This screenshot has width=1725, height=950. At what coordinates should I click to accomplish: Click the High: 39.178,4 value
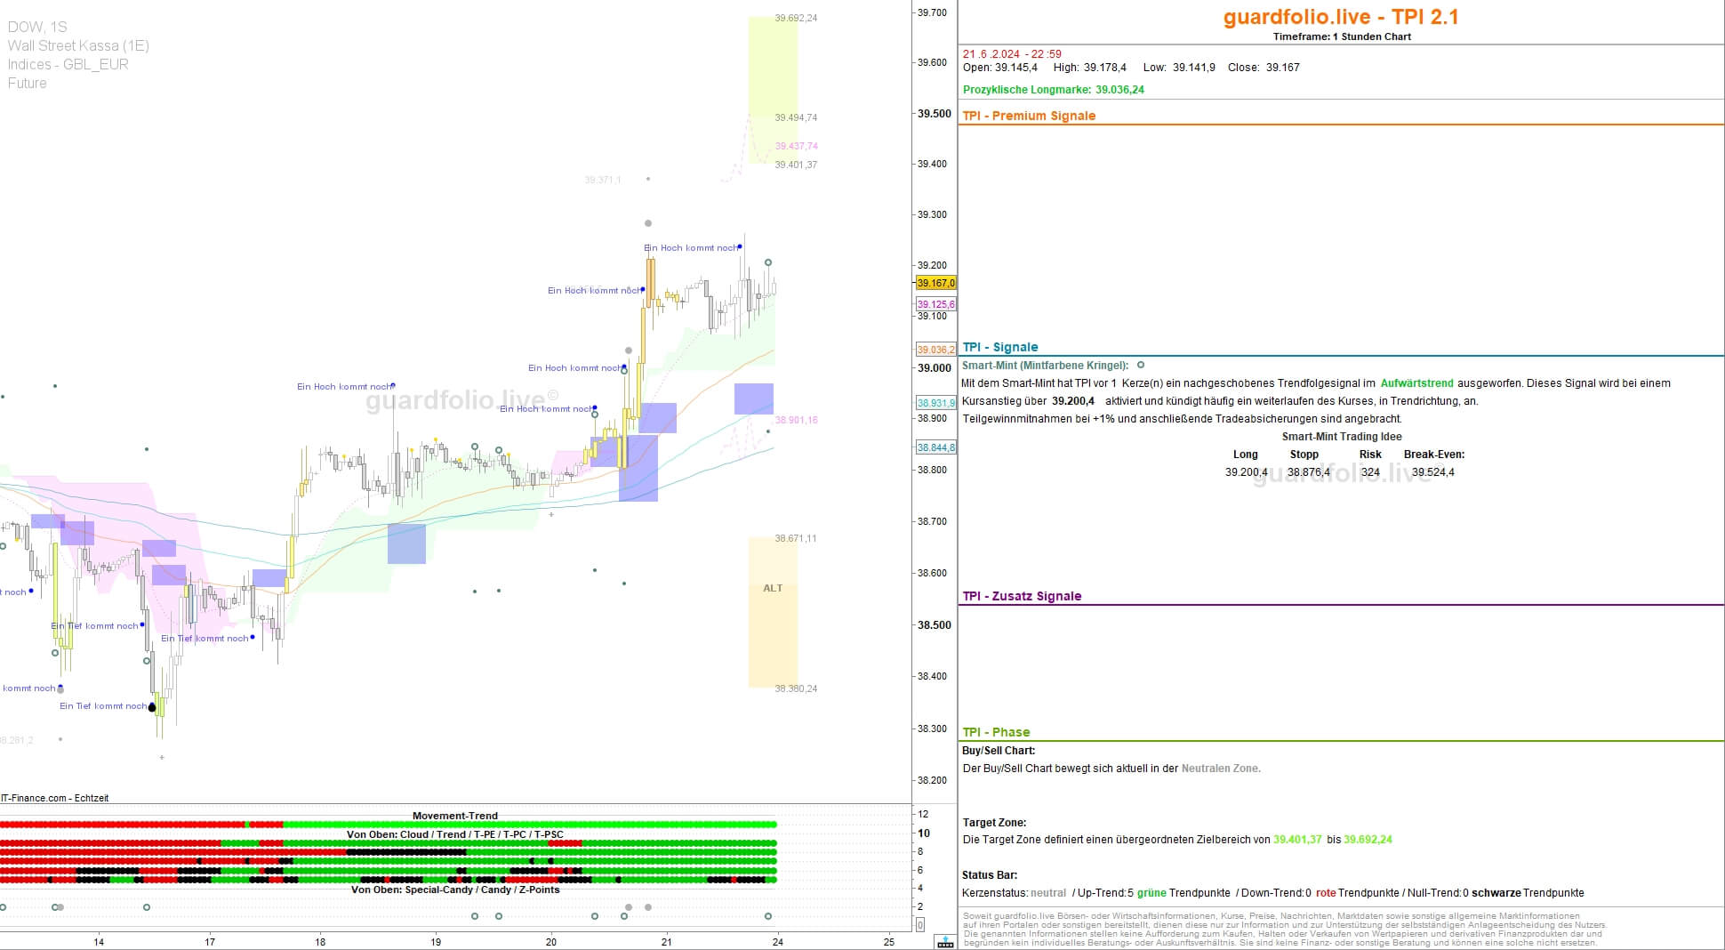(1090, 68)
